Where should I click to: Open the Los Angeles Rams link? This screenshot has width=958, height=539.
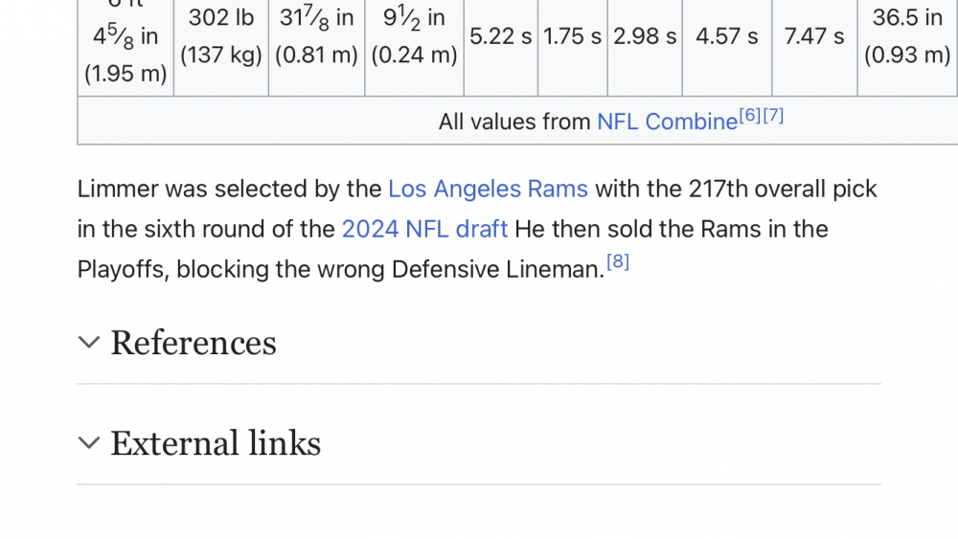coord(488,189)
